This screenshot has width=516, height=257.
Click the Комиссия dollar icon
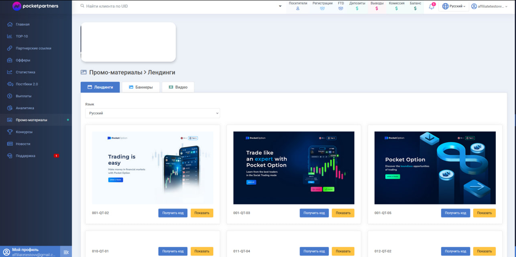[397, 8]
